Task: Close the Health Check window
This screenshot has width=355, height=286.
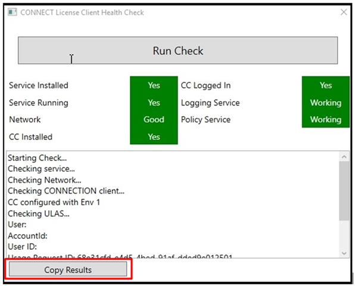Action: click(x=344, y=12)
